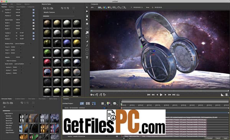Select the ellipse shape tool
230x140 pixels.
tap(87, 53)
